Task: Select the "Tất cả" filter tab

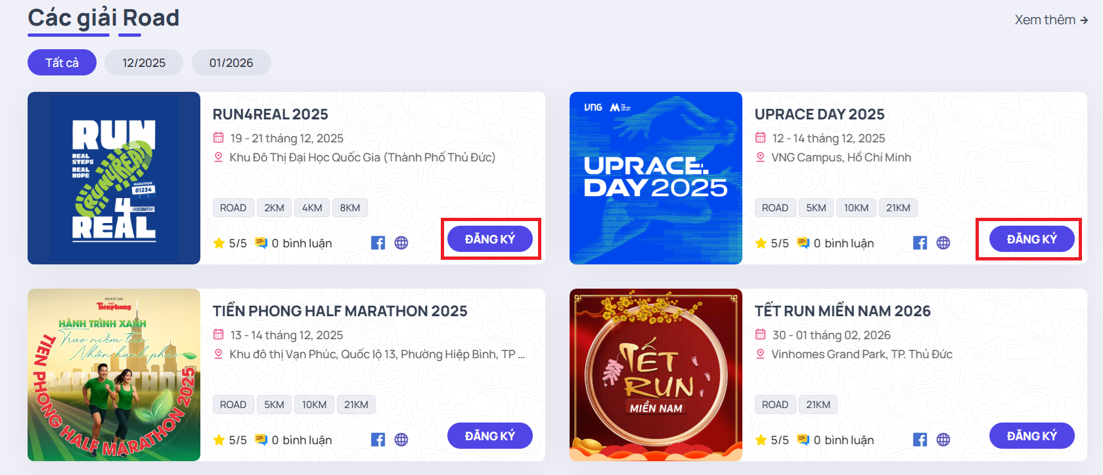Action: click(62, 62)
